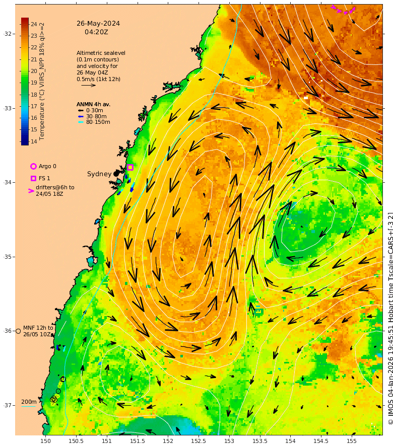Click the cyan 80-150m ANMN legend arrow
The width and height of the screenshot is (393, 448).
(x=81, y=122)
